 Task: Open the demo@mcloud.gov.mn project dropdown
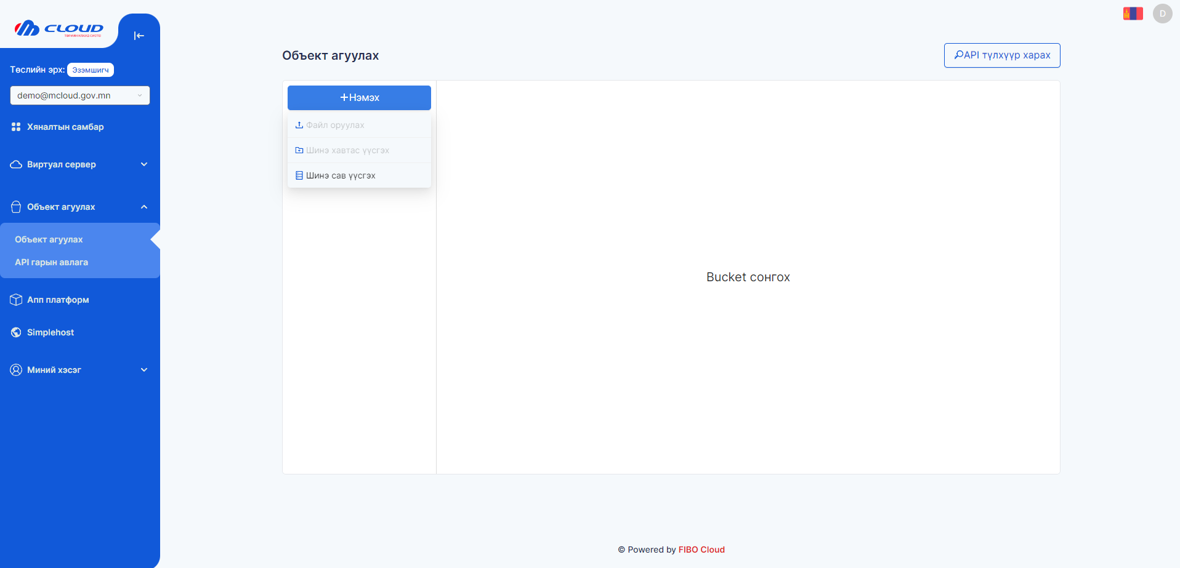(79, 95)
